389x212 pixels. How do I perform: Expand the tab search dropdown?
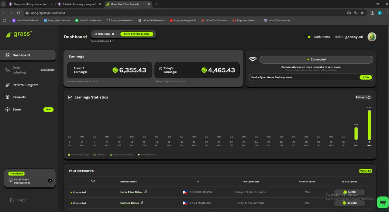[x=3, y=4]
